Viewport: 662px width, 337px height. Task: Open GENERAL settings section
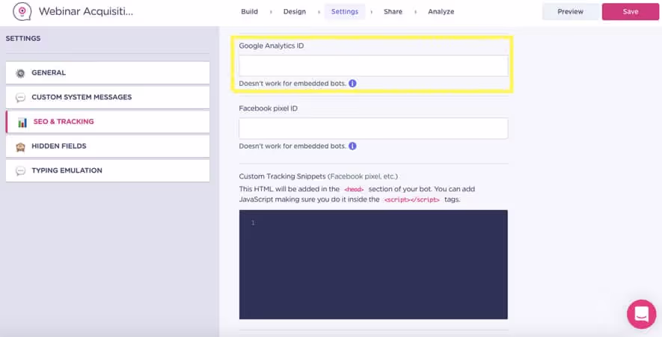(x=108, y=73)
